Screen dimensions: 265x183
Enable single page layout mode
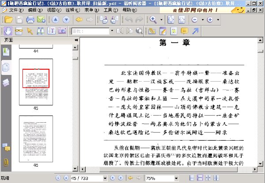coord(192,178)
